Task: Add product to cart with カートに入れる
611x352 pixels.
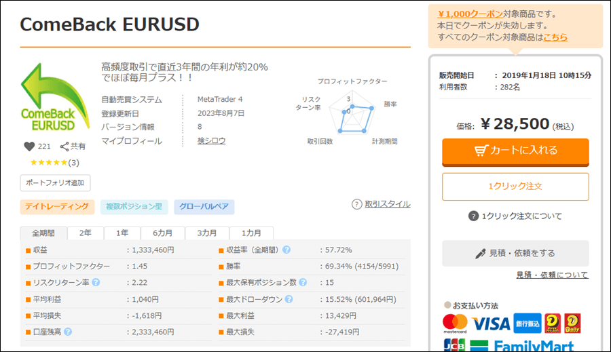Action: coord(515,151)
